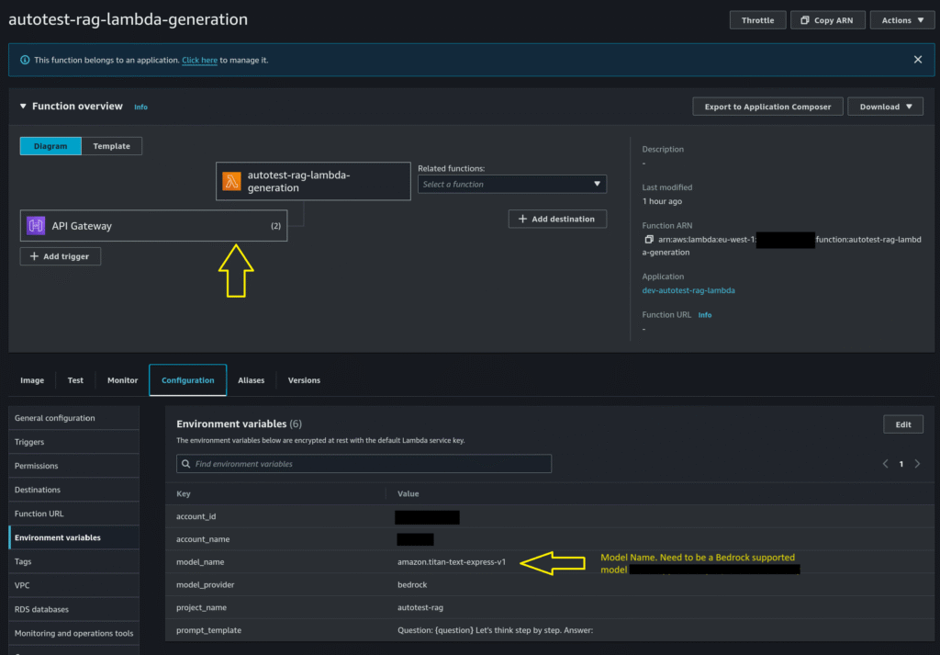This screenshot has height=655, width=940.
Task: Collapse the Function overview section
Action: pos(23,107)
